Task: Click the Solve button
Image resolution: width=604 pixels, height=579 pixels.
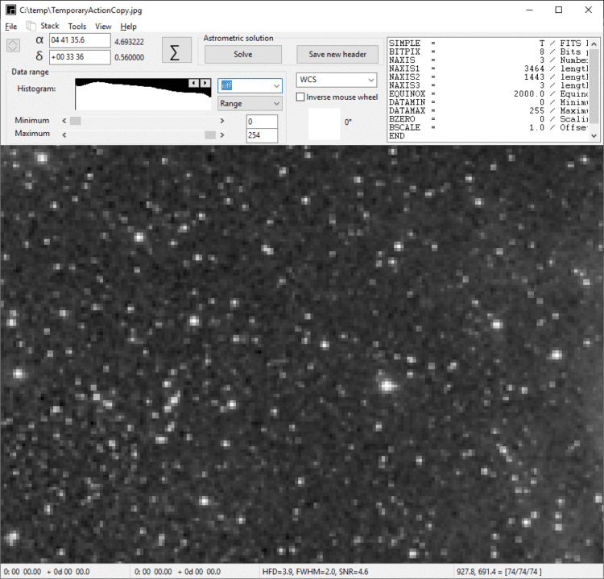Action: 243,54
